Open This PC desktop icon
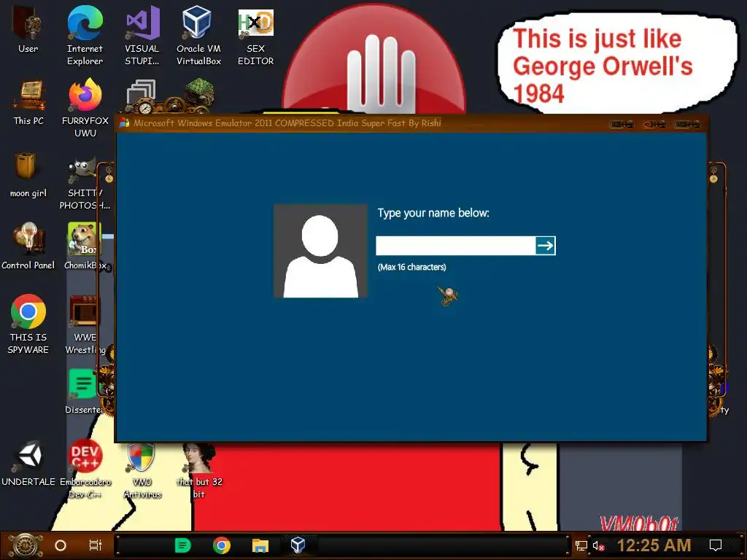 (x=28, y=102)
